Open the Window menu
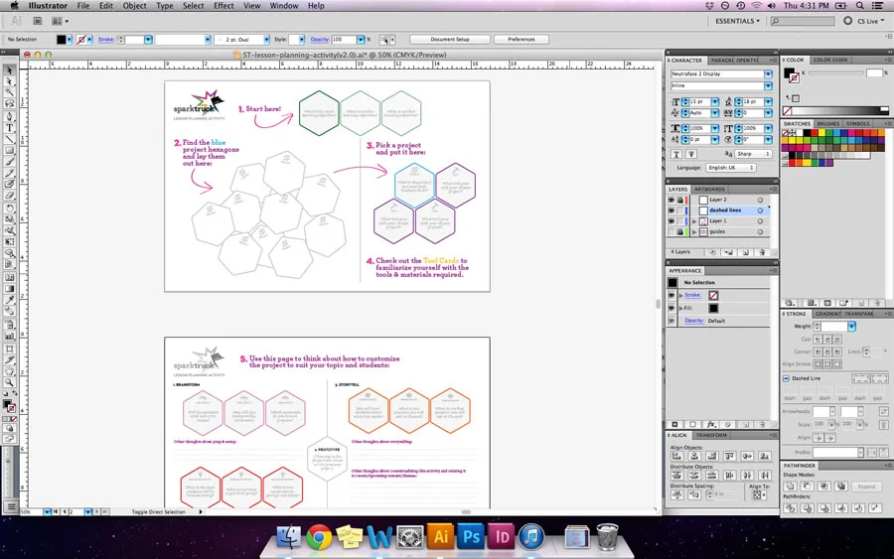The height and width of the screenshot is (559, 894). pyautogui.click(x=284, y=6)
